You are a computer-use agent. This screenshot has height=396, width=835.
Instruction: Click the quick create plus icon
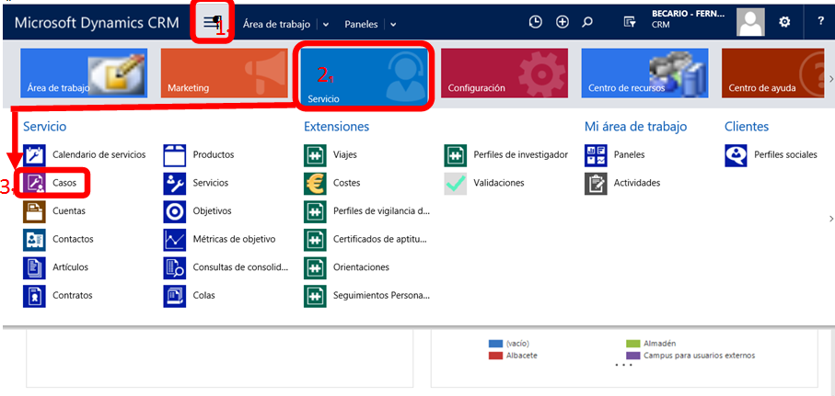[x=562, y=23]
